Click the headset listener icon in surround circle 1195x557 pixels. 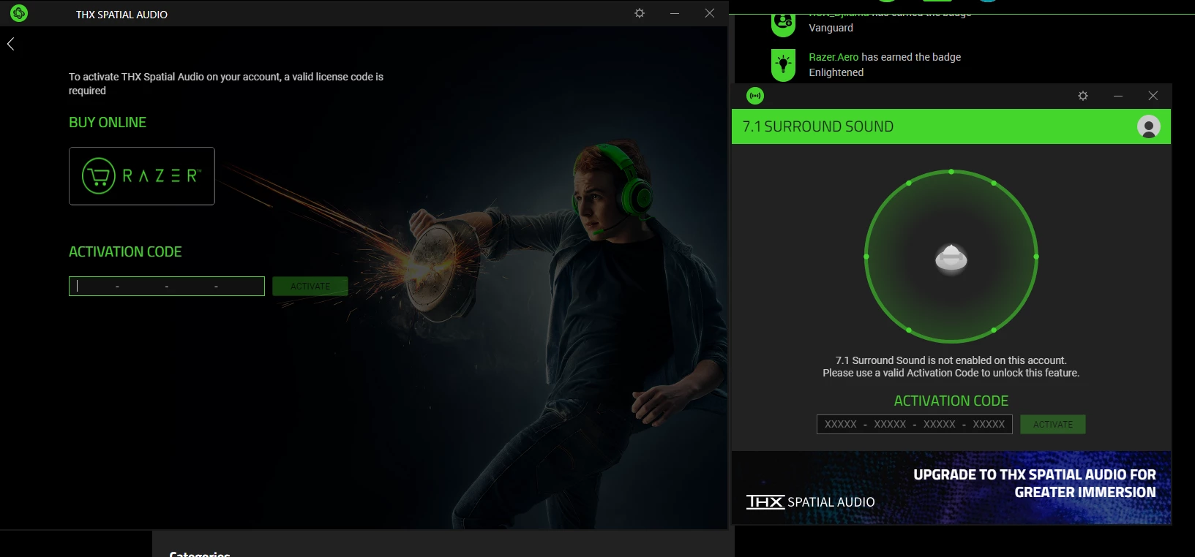tap(951, 259)
